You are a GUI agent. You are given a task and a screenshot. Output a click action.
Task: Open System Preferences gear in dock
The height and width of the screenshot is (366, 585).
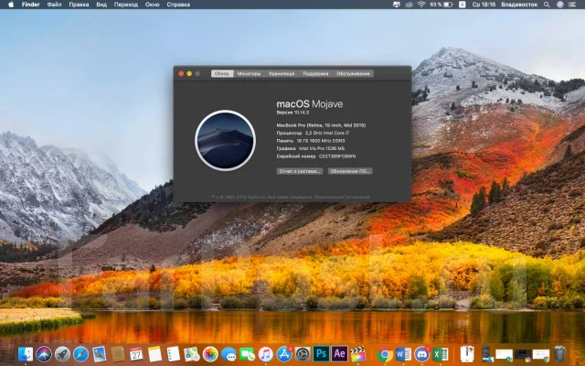303,354
